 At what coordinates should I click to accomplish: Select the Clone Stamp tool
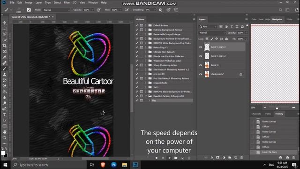click(x=4, y=75)
